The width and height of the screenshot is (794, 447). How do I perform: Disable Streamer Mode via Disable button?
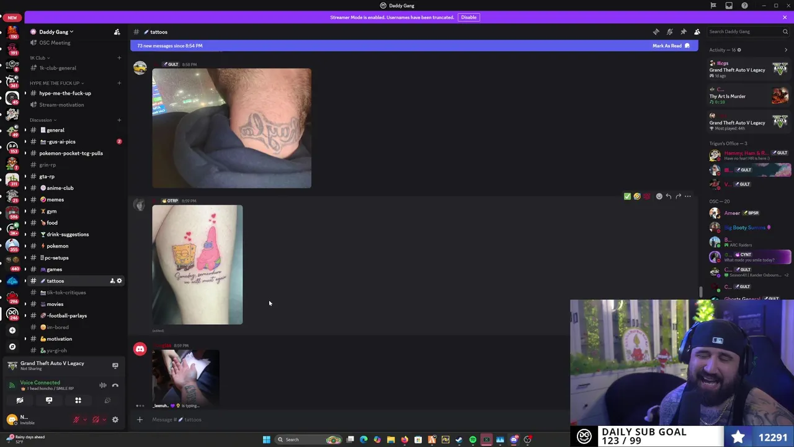tap(468, 17)
